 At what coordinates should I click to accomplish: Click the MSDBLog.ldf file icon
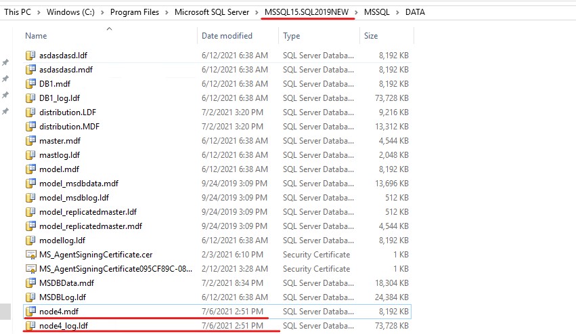click(x=30, y=297)
